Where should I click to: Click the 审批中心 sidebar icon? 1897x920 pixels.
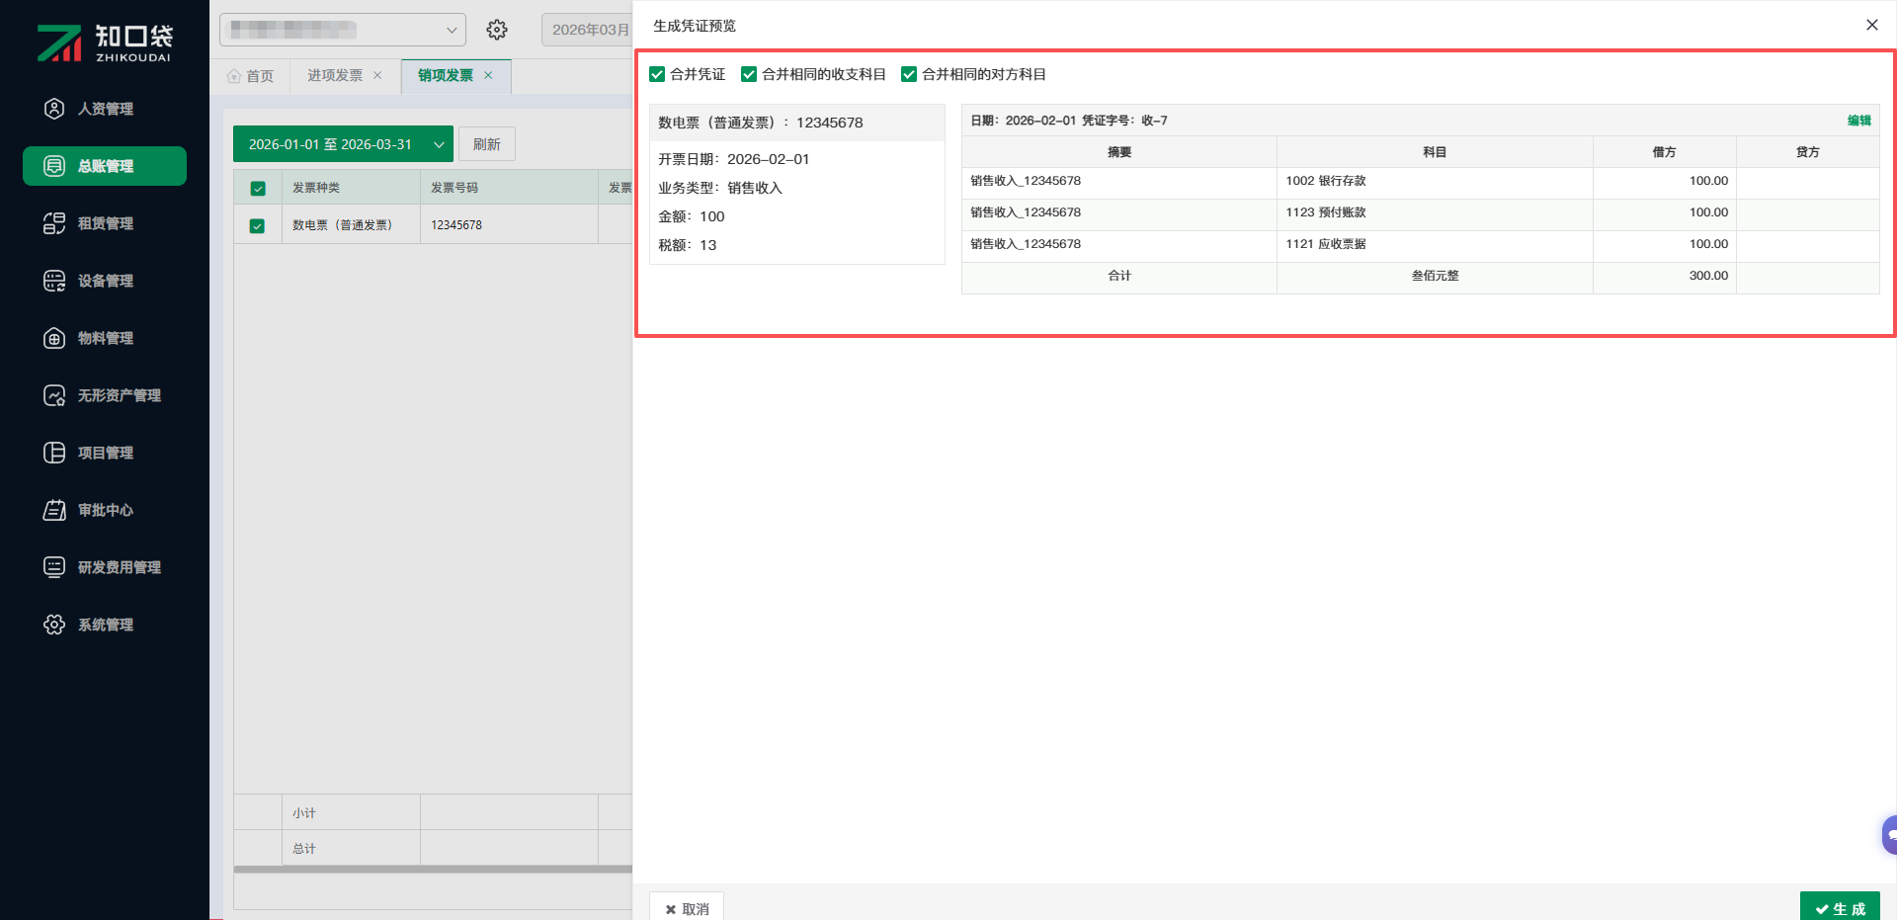54,510
